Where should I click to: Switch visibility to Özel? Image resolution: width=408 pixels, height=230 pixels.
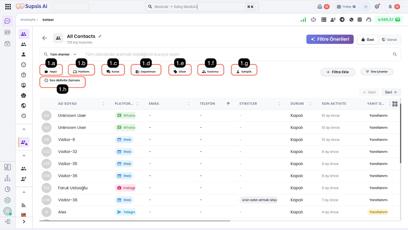pos(367,40)
